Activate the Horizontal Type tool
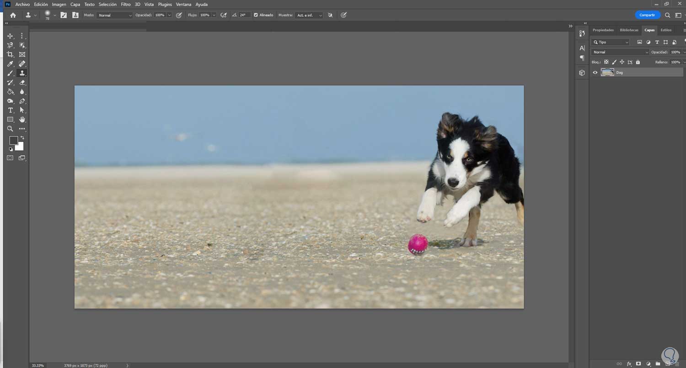This screenshot has width=686, height=368. 10,110
